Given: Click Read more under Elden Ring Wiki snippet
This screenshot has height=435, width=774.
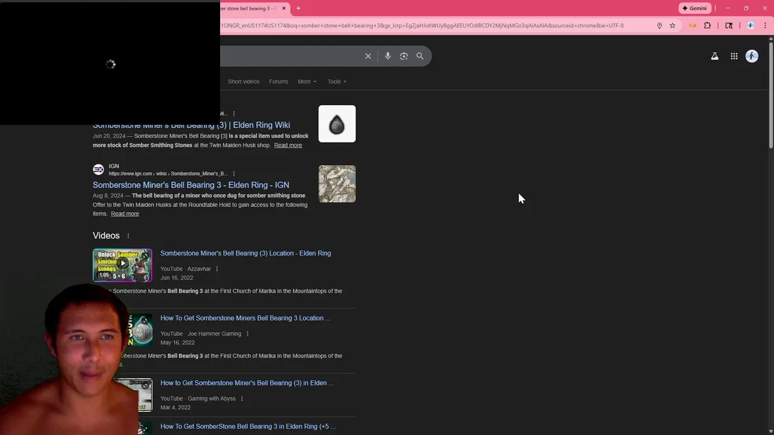Looking at the screenshot, I should pyautogui.click(x=288, y=145).
